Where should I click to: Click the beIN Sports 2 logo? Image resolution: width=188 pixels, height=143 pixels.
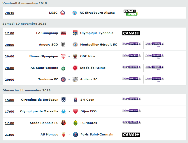tap(132, 122)
